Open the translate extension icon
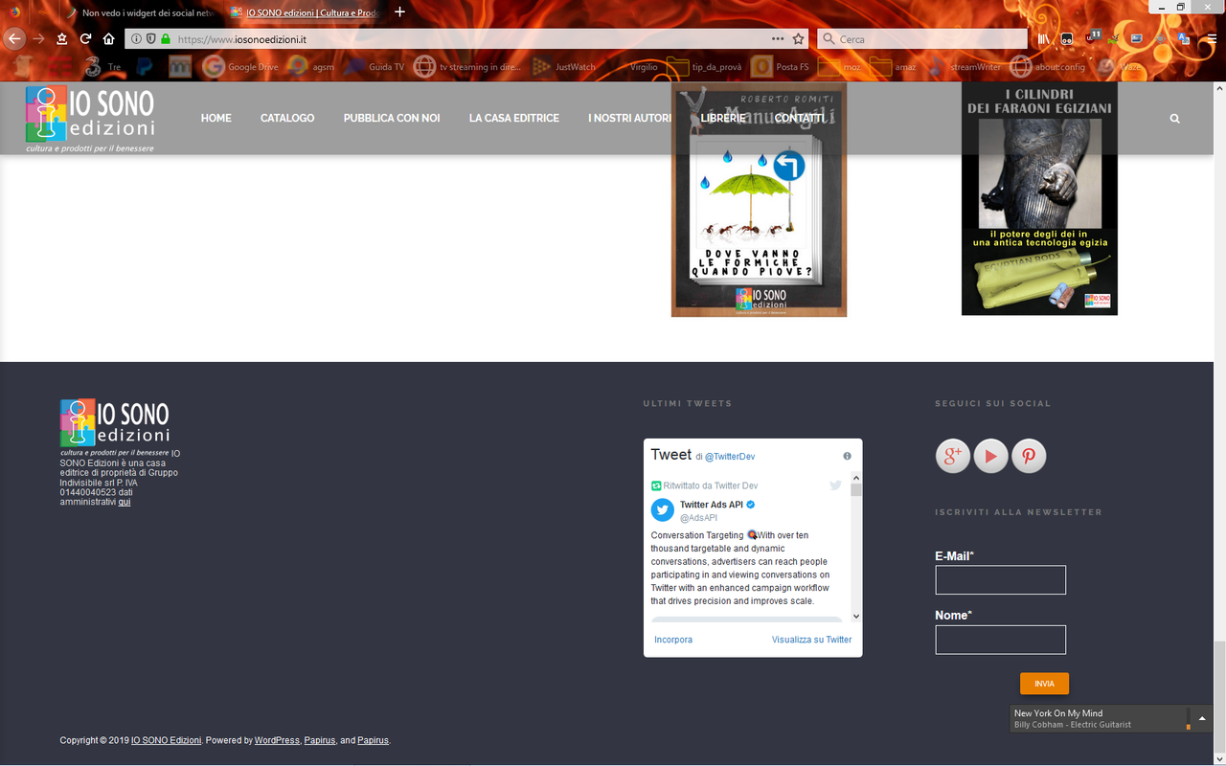Viewport: 1226px width, 766px height. coord(1183,39)
